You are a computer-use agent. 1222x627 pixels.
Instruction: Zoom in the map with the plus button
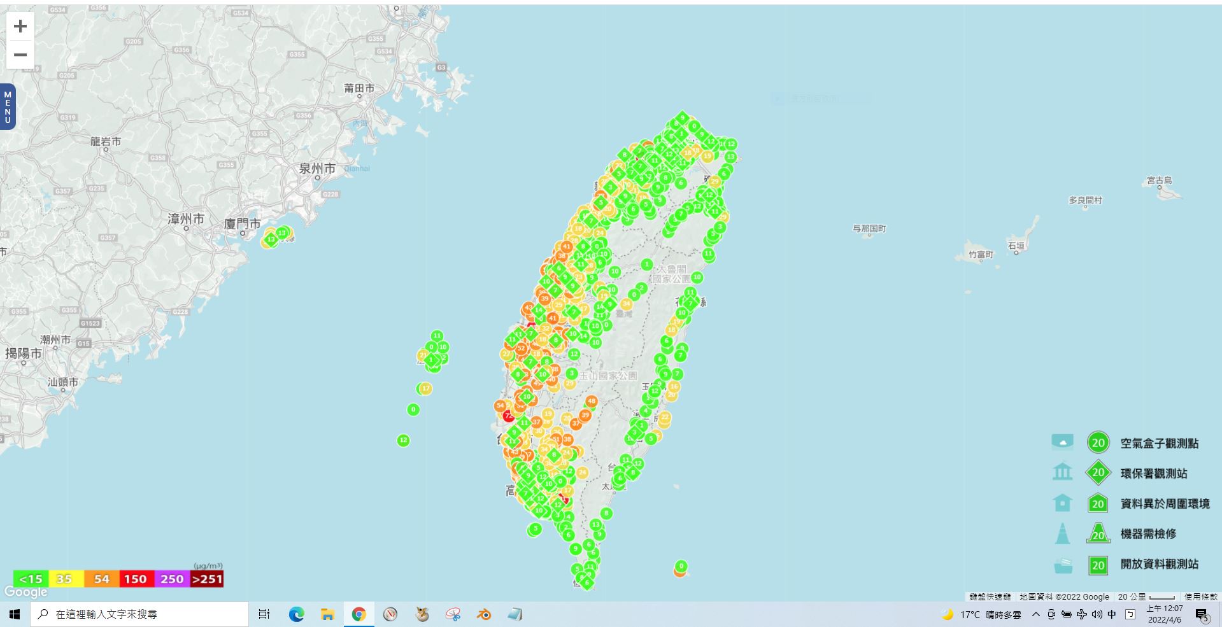[20, 26]
